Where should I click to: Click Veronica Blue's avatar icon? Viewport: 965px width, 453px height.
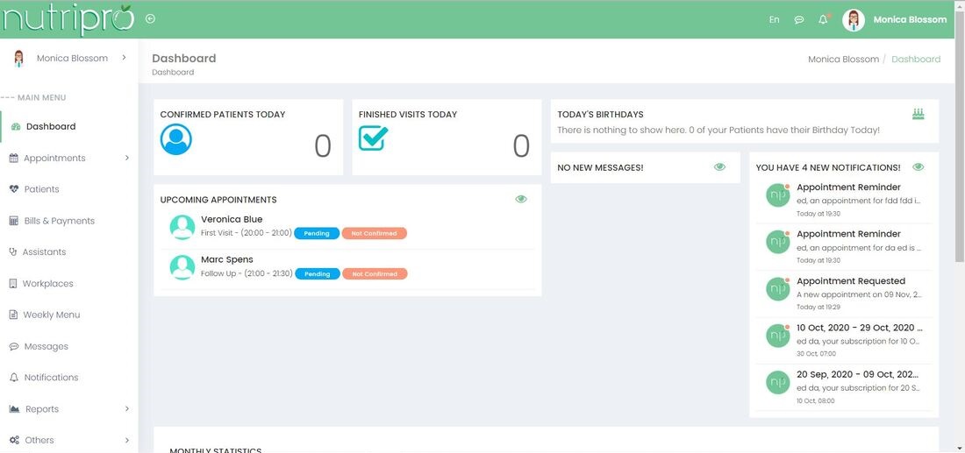tap(182, 227)
